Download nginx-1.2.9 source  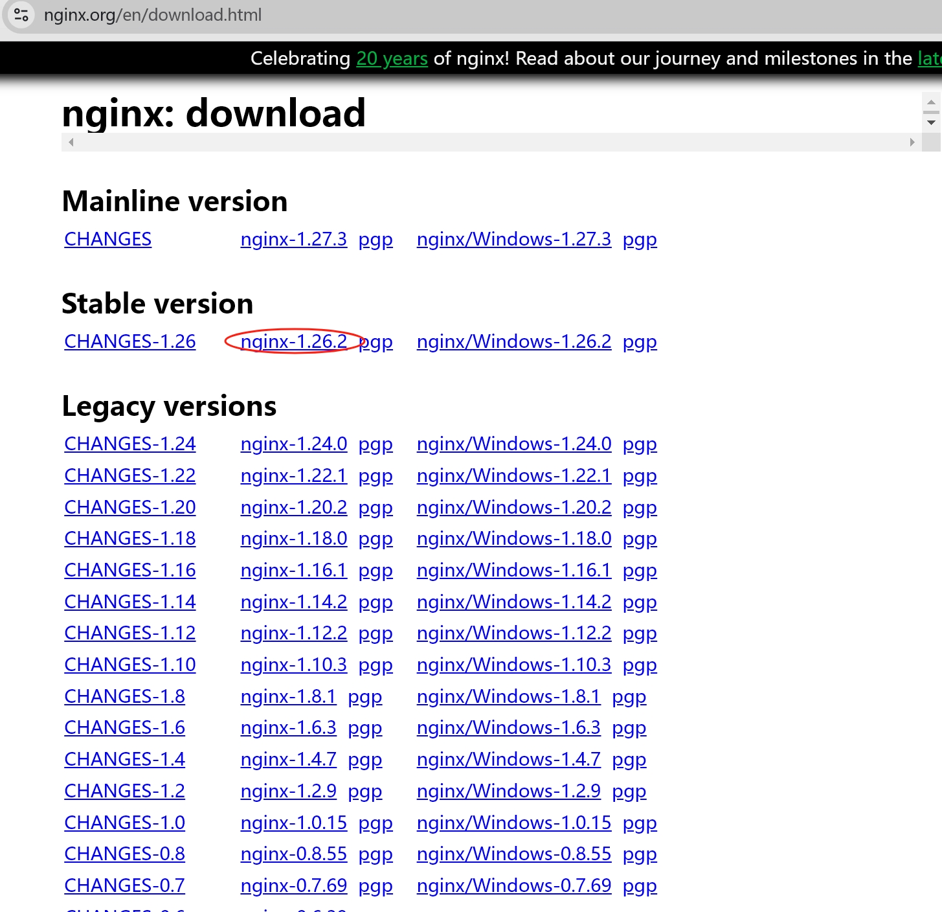[x=288, y=791]
